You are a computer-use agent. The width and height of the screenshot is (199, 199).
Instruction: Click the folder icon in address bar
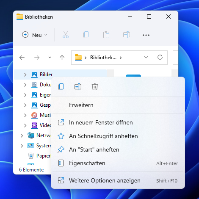coord(78,58)
